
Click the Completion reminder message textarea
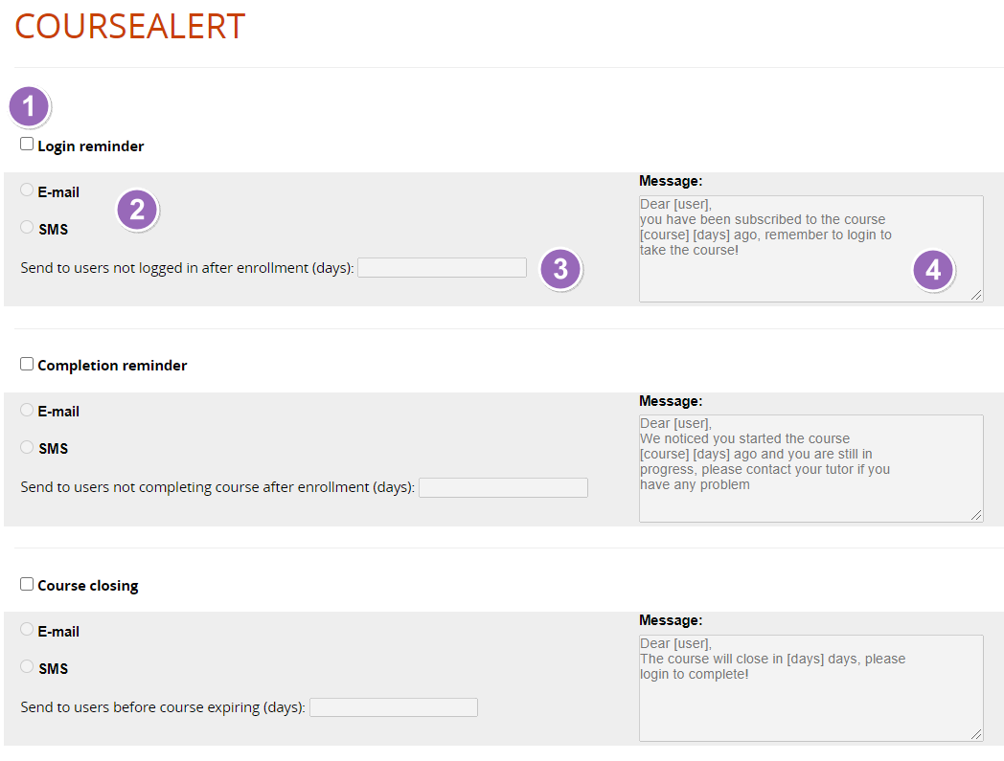[x=811, y=468]
